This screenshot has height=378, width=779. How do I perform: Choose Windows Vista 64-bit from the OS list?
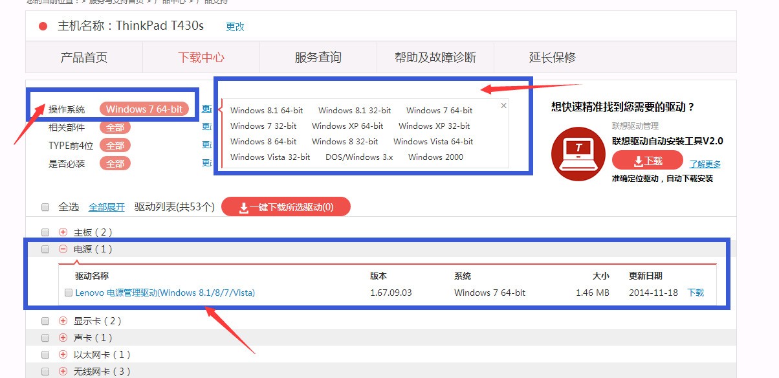[x=433, y=141]
